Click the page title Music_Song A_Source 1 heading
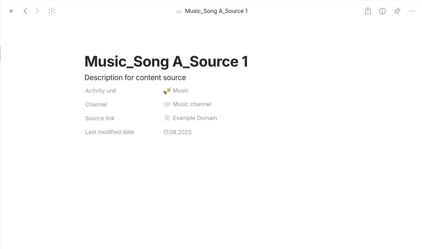Viewport: 422px width, 249px height. 166,62
